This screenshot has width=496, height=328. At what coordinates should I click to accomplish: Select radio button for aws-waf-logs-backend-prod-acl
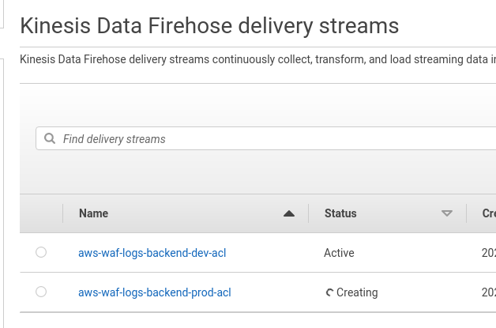coord(41,292)
